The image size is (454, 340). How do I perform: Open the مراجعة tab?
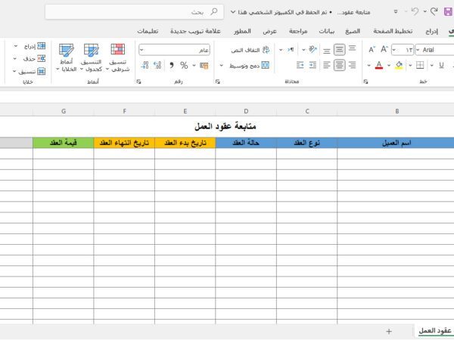coord(298,31)
